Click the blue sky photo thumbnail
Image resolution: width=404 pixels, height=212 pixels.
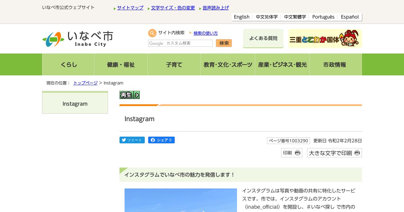pyautogui.click(x=181, y=200)
